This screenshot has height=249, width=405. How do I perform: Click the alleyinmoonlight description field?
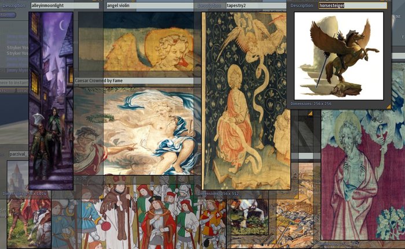pos(65,5)
